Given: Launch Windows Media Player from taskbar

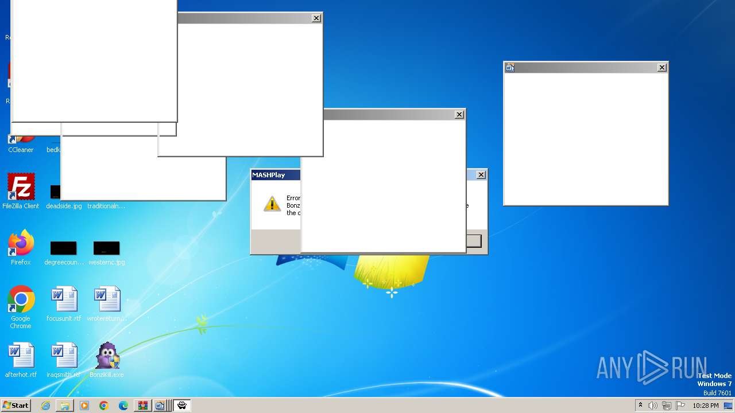Looking at the screenshot, I should [84, 406].
